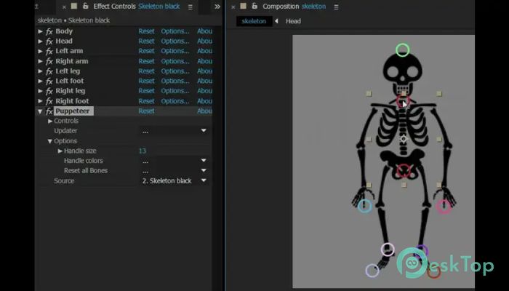The width and height of the screenshot is (509, 291).
Task: Toggle the fx icon for Right leg effect
Action: pyautogui.click(x=49, y=91)
